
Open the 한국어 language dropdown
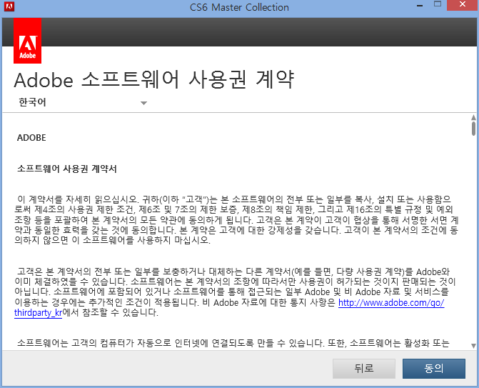coord(83,102)
